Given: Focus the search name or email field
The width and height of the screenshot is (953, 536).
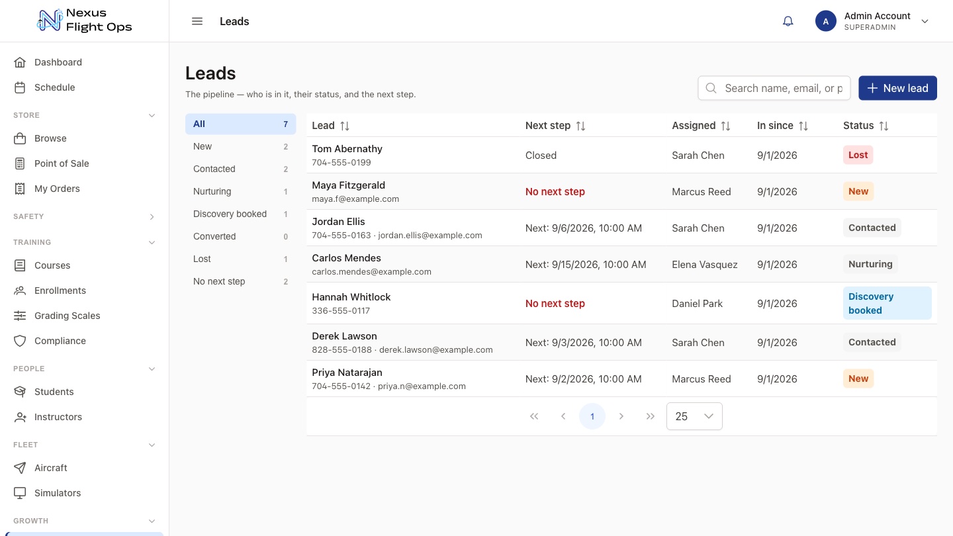Looking at the screenshot, I should [x=774, y=88].
